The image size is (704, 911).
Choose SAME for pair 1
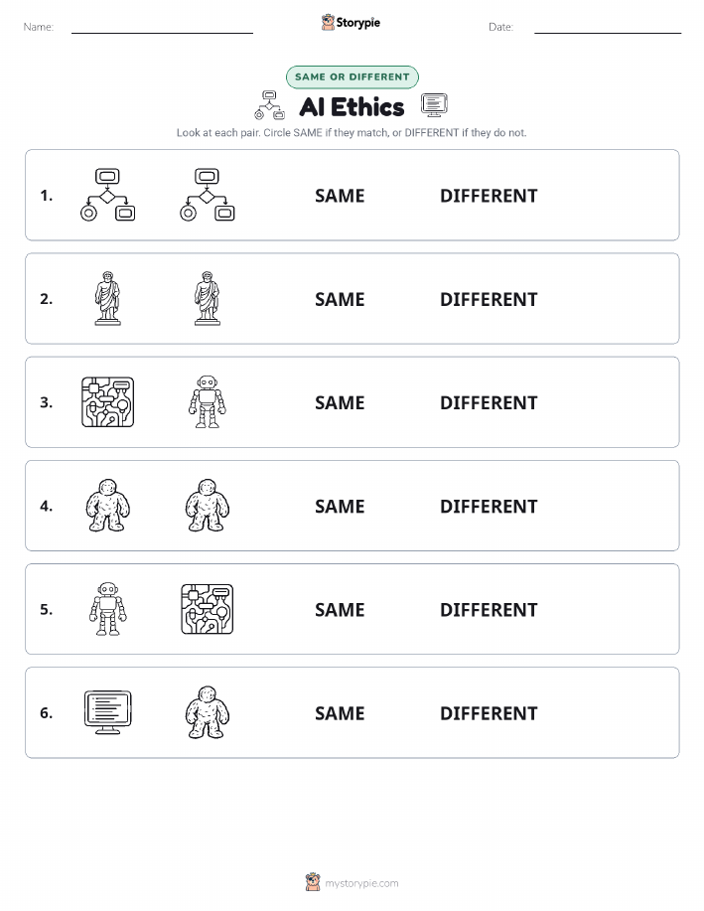click(x=340, y=196)
